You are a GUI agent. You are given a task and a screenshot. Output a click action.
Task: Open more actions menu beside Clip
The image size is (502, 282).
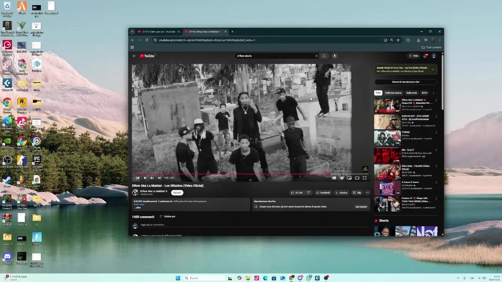[367, 193]
